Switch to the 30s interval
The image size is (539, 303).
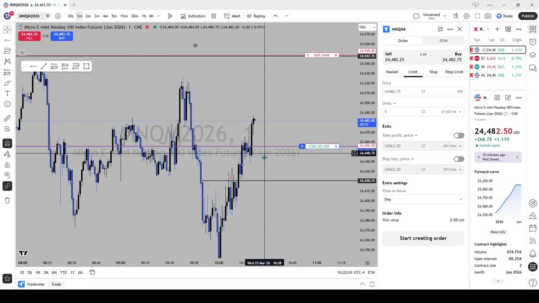70,16
